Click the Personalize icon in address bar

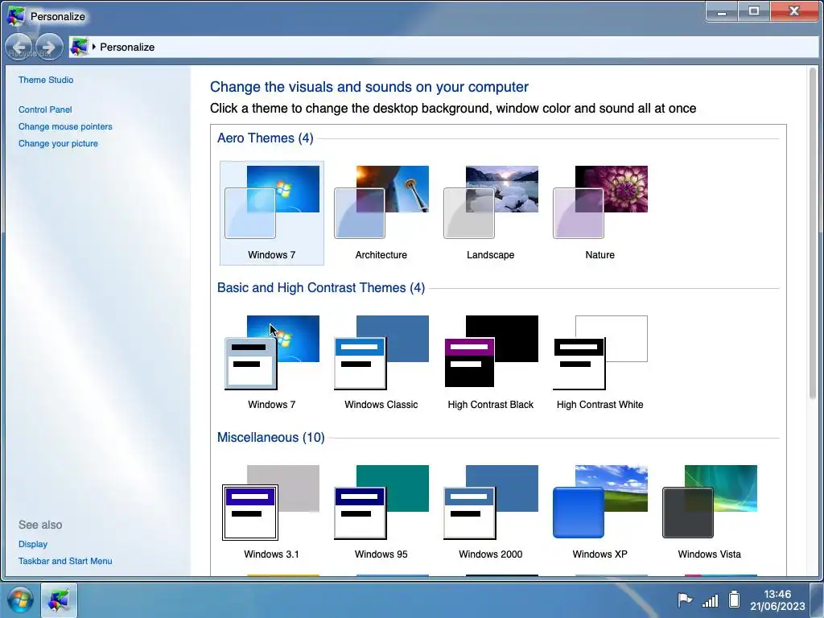[79, 47]
